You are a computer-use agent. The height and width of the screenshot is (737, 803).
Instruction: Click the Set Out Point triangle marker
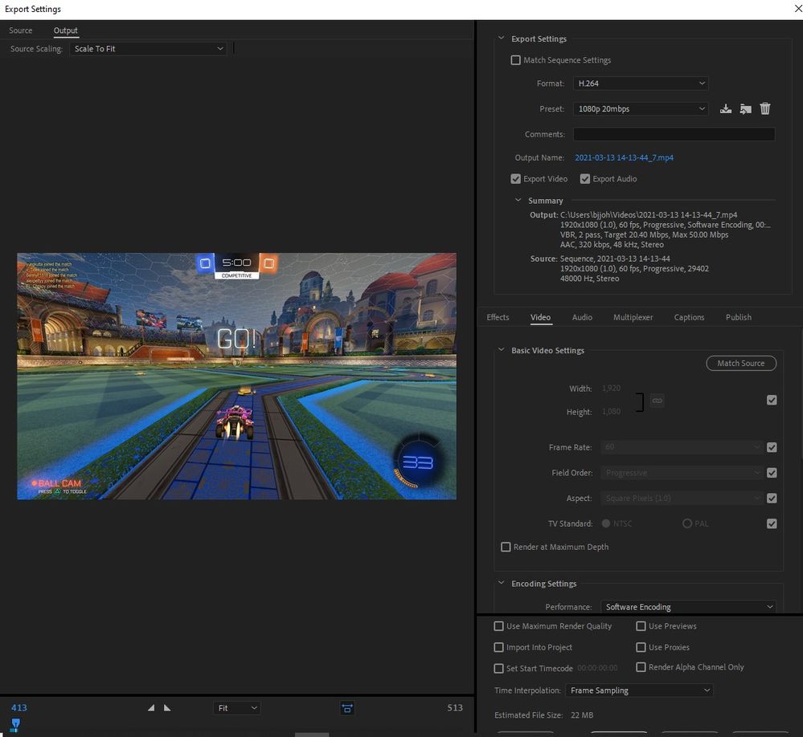[x=167, y=708]
